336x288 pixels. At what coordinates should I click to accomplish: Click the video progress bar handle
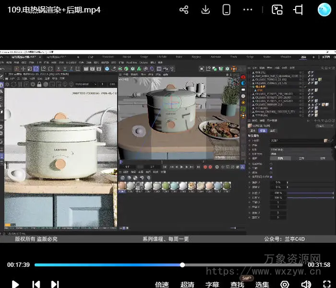click(182, 265)
